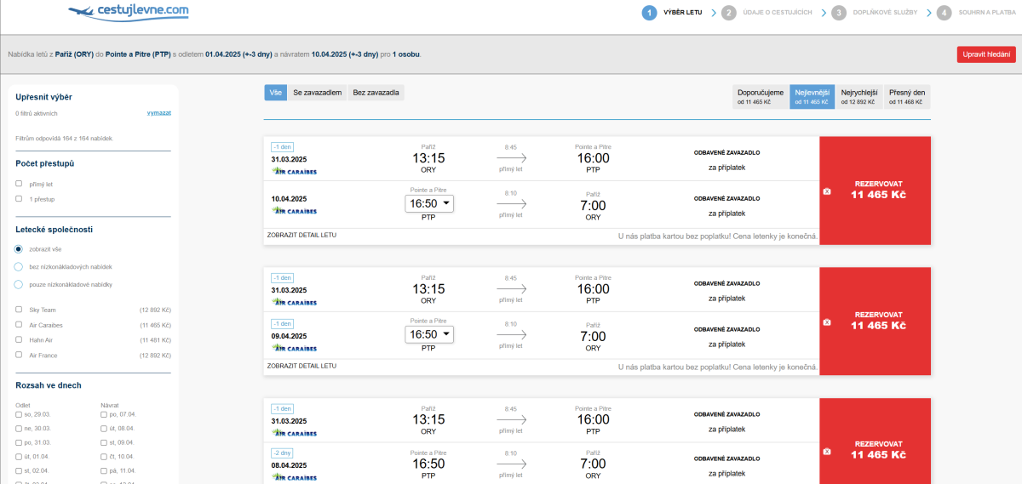This screenshot has width=1022, height=484.
Task: Click the step 4 circle for Souhrn a platba
Action: 944,13
